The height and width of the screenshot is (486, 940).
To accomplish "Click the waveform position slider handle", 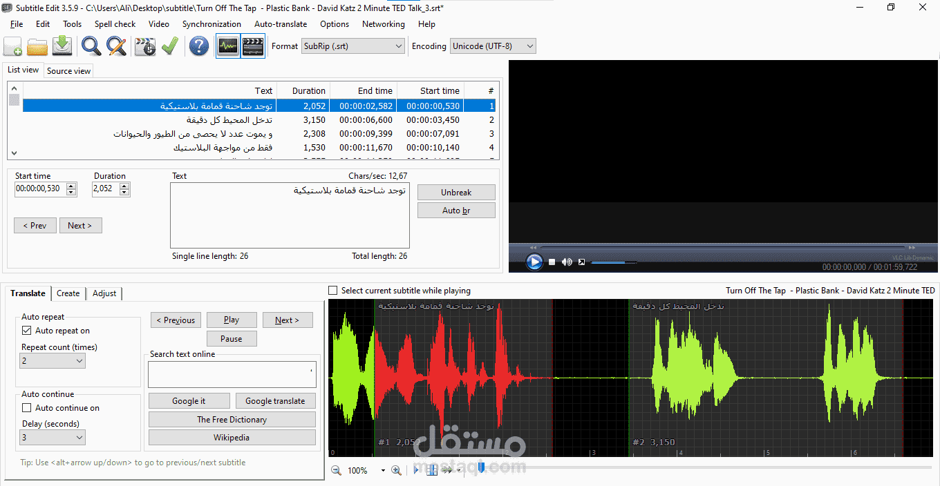I will 481,469.
